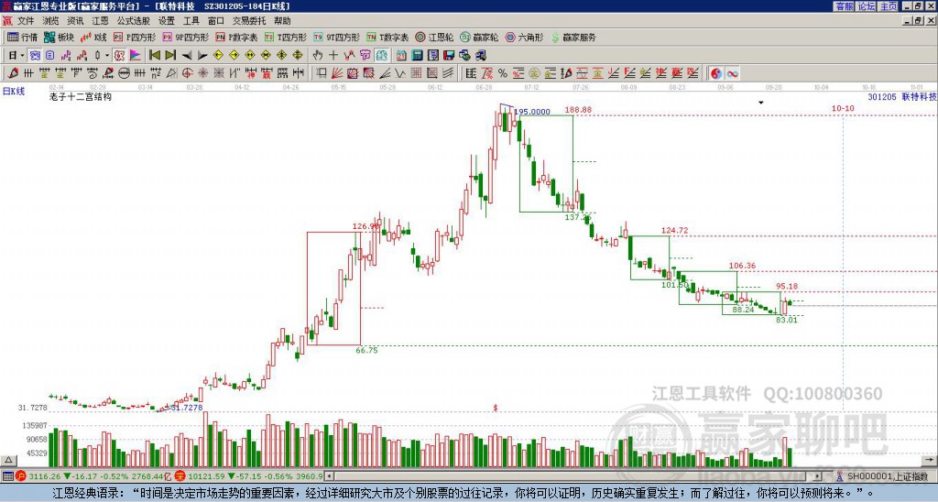Image resolution: width=938 pixels, height=502 pixels.
Task: Click the 10-10 date marker
Action: [843, 108]
